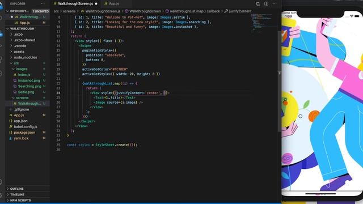This screenshot has width=363, height=204.
Task: Select the WalkthroughScreen.js editor tab
Action: 75,4
